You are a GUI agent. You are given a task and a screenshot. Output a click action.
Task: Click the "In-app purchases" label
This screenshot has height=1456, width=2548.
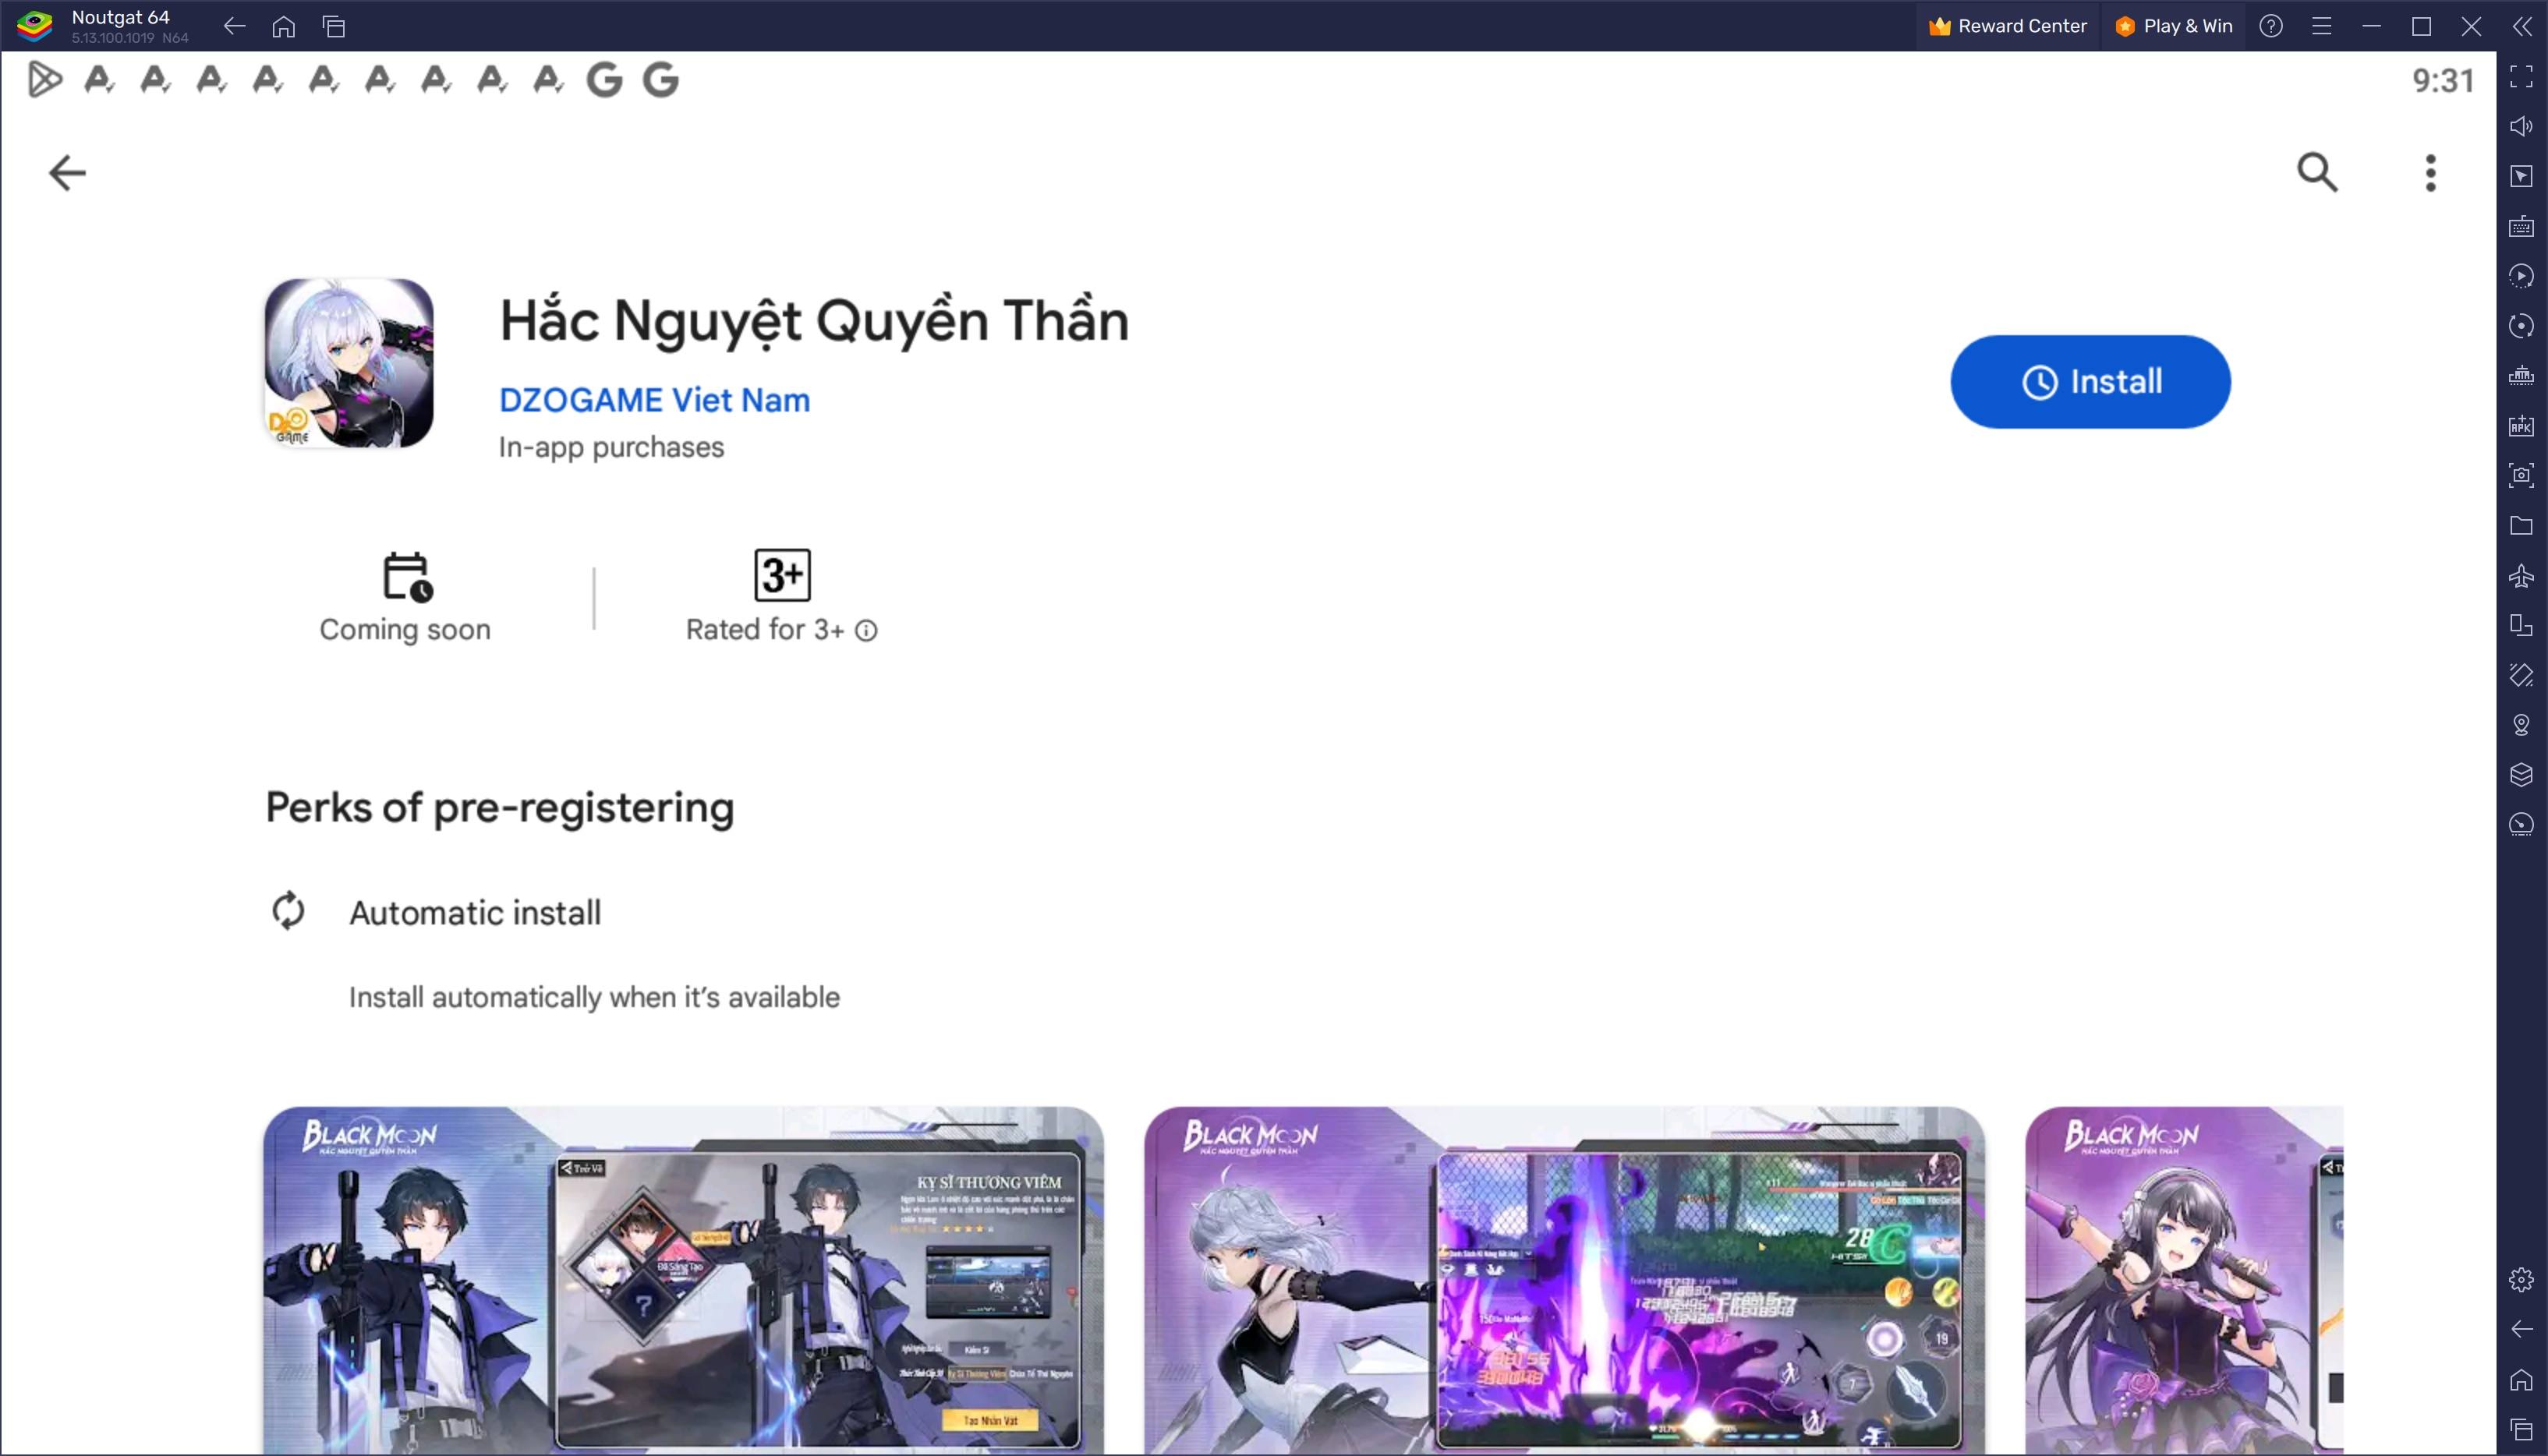(x=611, y=447)
